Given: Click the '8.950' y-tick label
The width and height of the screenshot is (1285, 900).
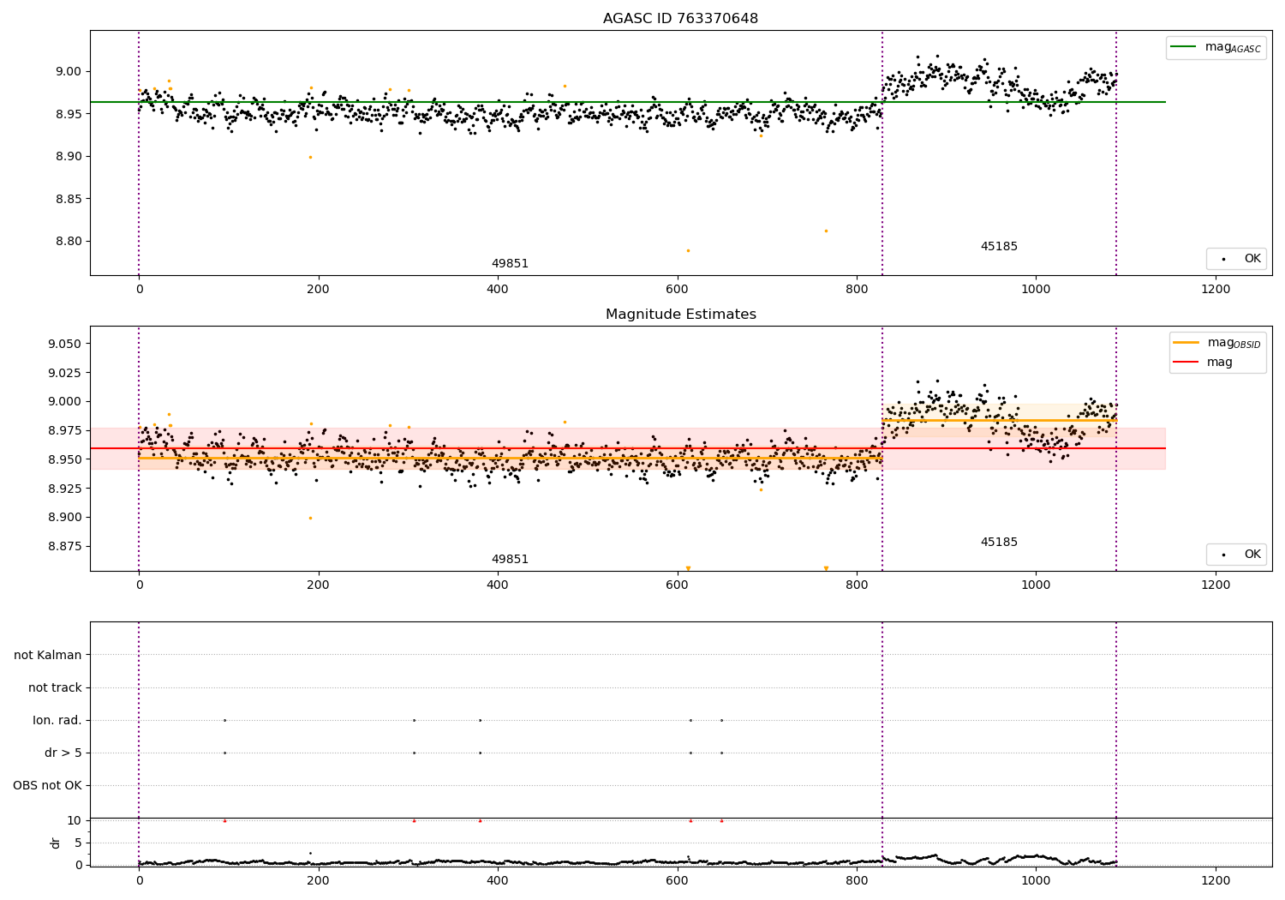Looking at the screenshot, I should click(x=65, y=460).
